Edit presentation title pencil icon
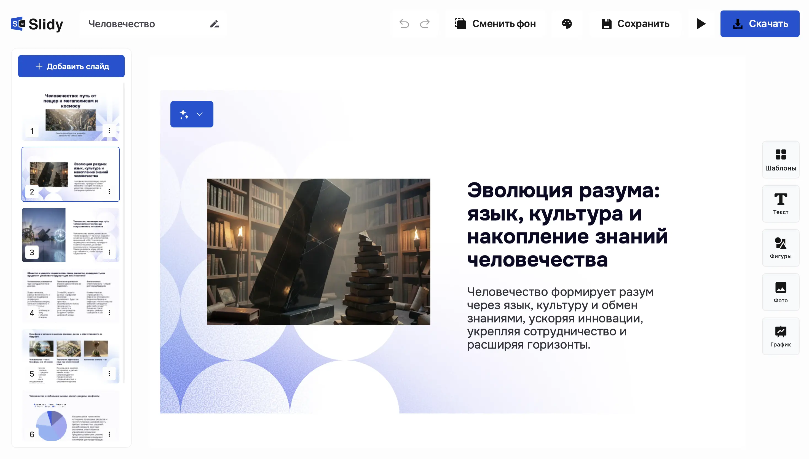The height and width of the screenshot is (459, 809). pos(215,24)
